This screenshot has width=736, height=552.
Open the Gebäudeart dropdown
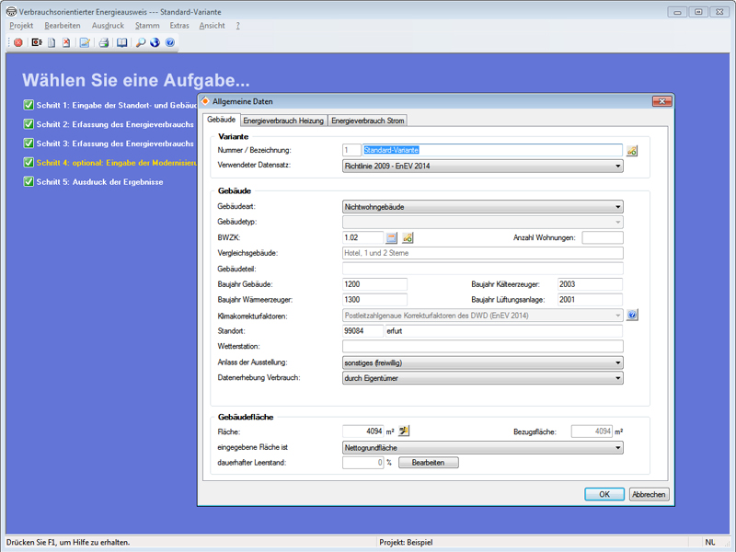coord(482,207)
